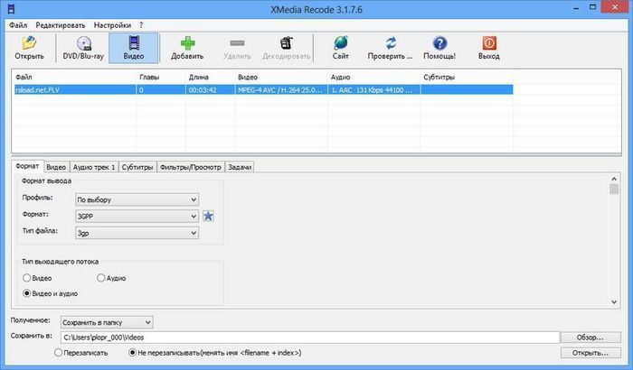
Task: Switch to the Видео settings tab
Action: click(56, 167)
